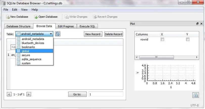Click the SQLite Database Browser title bar icon
The height and width of the screenshot is (109, 205).
(x=3, y=3)
